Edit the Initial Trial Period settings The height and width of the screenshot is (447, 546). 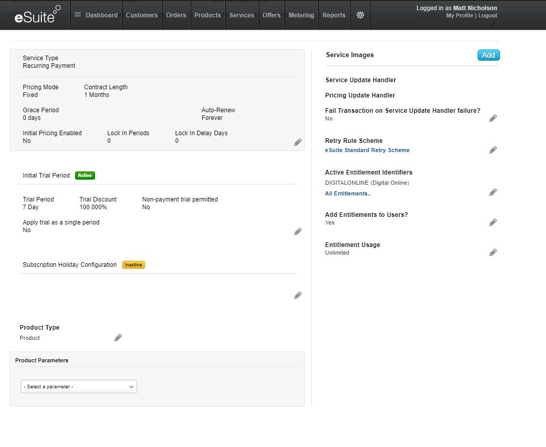pyautogui.click(x=298, y=232)
